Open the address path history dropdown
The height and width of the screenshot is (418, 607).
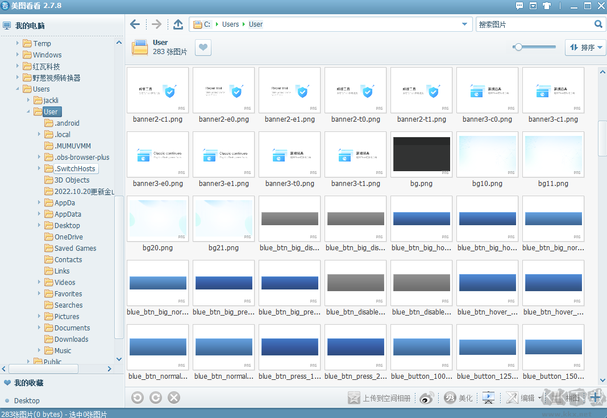[465, 24]
